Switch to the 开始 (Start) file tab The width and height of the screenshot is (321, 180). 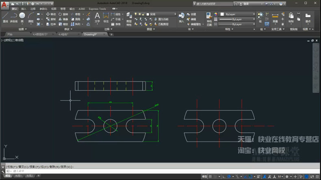[x=10, y=34]
